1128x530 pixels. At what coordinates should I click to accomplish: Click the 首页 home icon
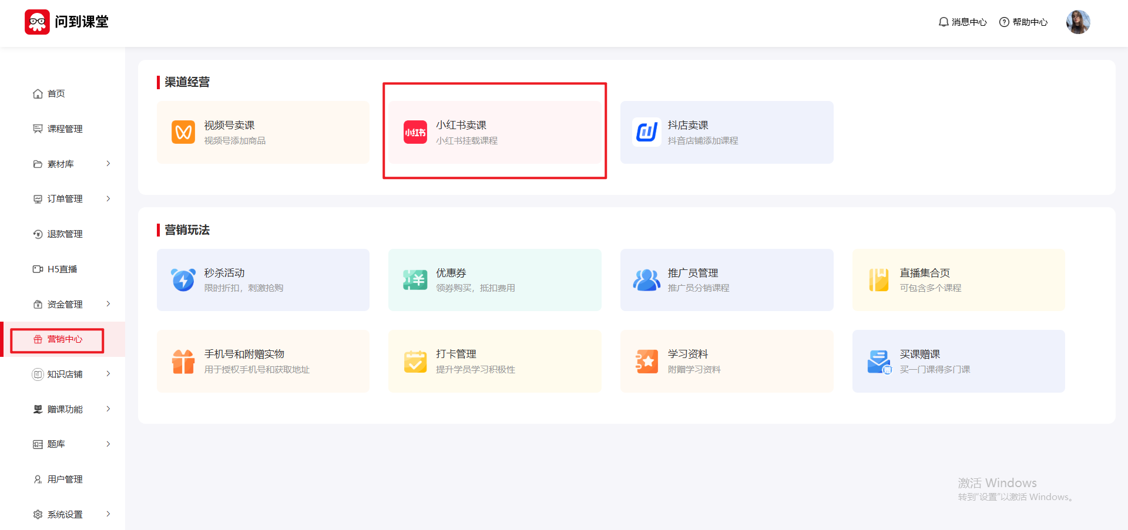[x=38, y=94]
